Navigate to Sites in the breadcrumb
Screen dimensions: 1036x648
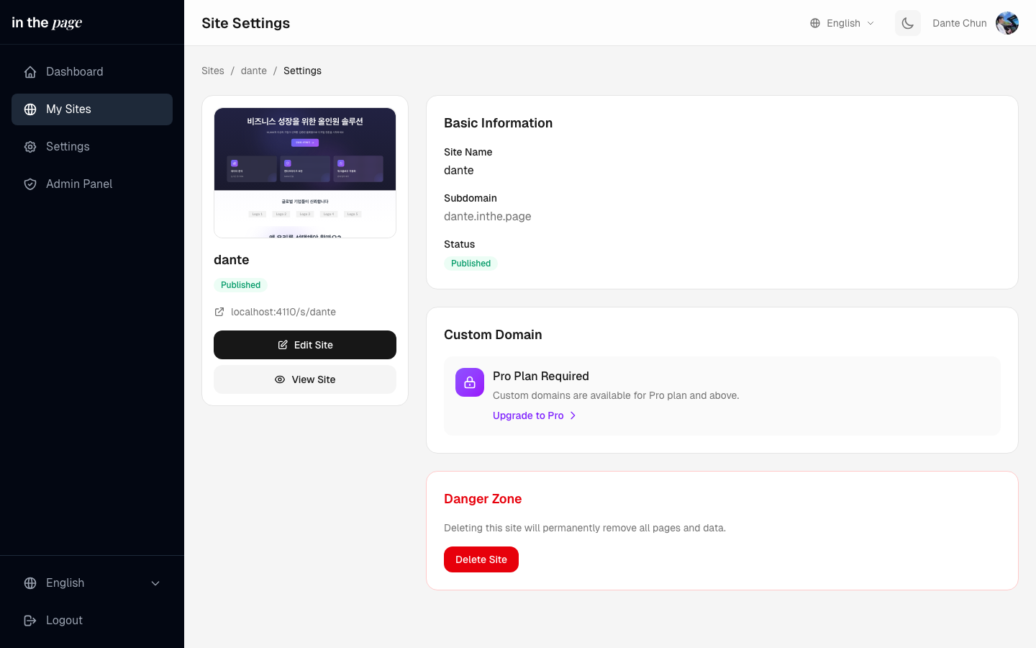coord(213,71)
